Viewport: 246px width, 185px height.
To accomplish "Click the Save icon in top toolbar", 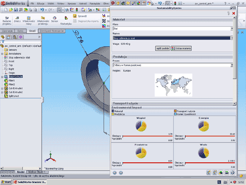I will tap(16, 10).
